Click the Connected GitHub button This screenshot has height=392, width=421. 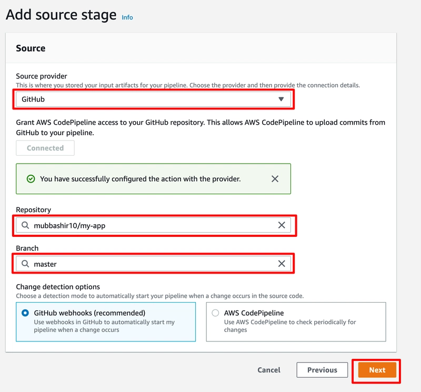(x=45, y=148)
